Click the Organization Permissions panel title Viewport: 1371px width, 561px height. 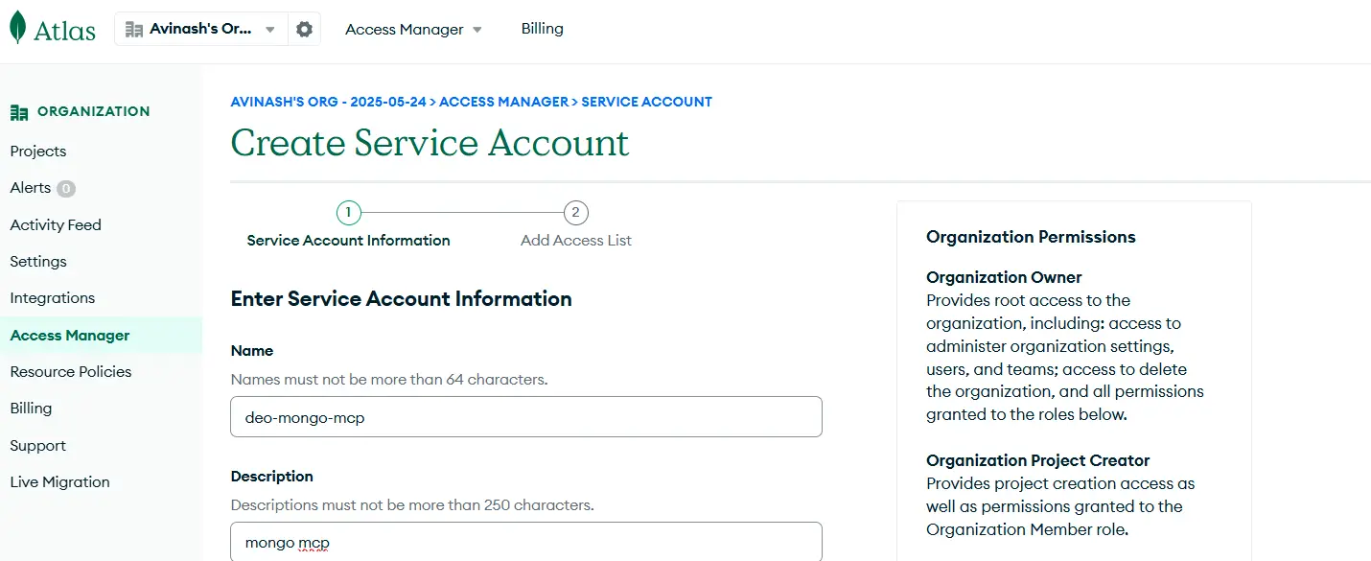pyautogui.click(x=1031, y=237)
